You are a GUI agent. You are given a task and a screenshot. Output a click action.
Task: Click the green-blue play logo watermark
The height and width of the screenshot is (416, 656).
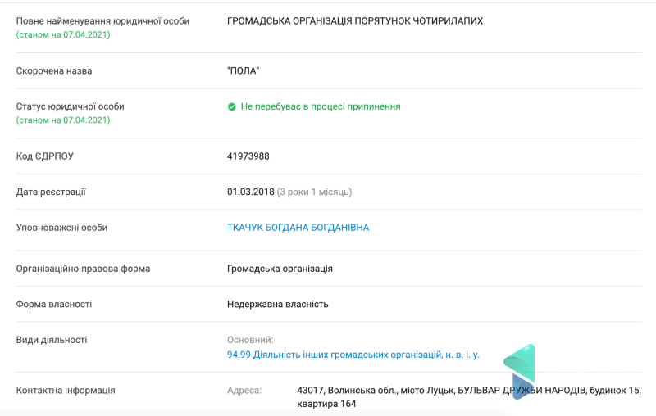[520, 370]
